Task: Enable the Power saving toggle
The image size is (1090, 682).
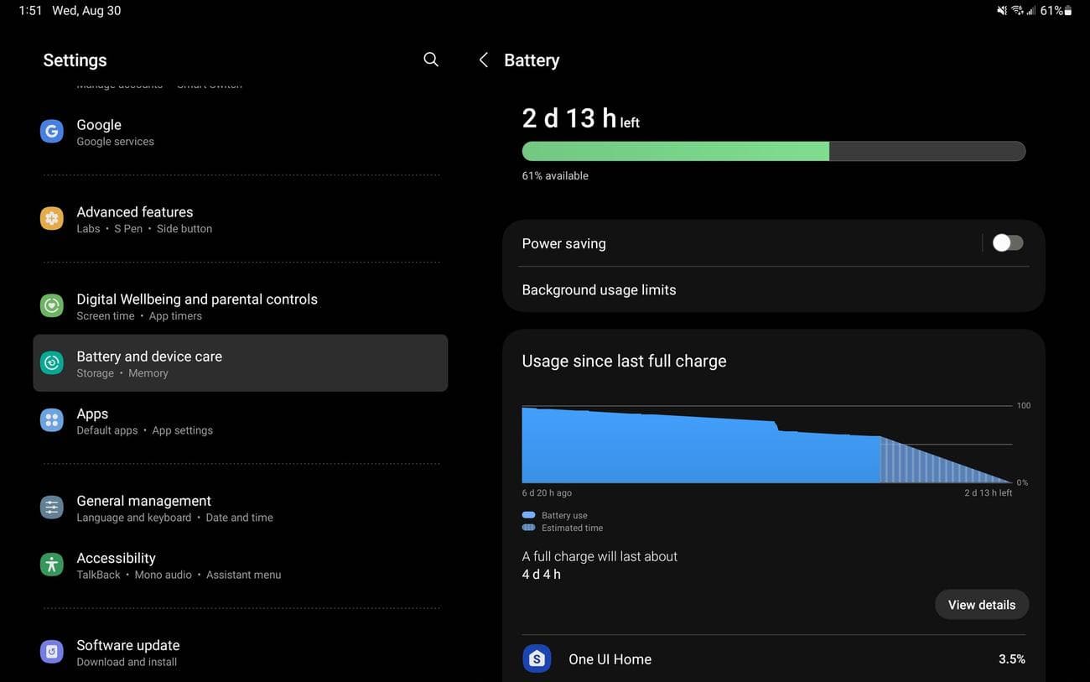Action: click(1007, 243)
